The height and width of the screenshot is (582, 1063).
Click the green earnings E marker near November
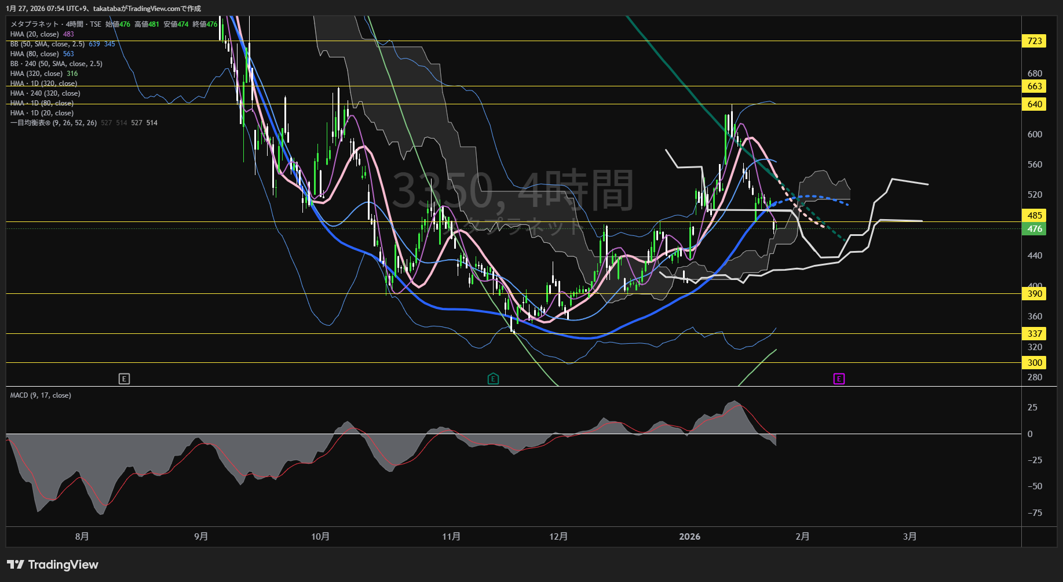click(493, 379)
